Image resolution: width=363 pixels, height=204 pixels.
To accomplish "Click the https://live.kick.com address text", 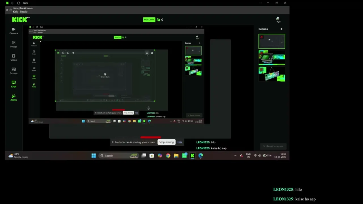I will (23, 8).
